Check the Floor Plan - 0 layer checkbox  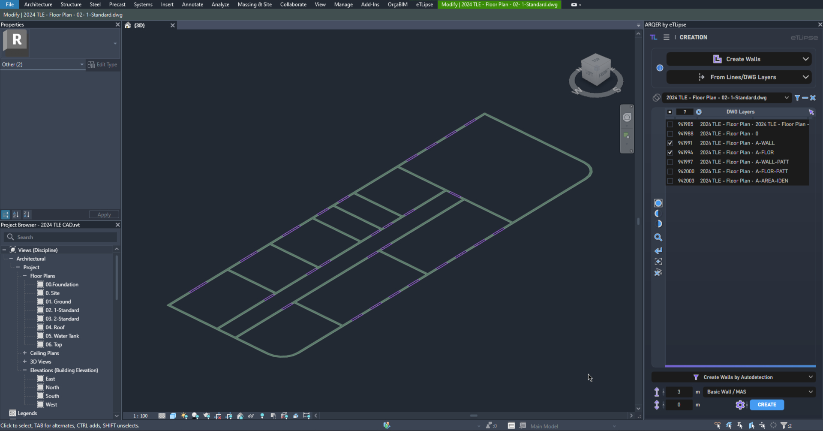(670, 134)
